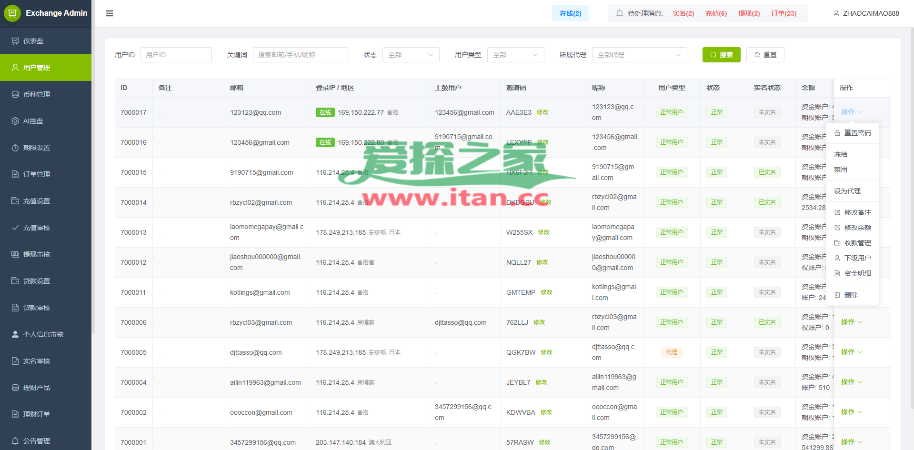This screenshot has height=450, width=914.
Task: Open AI控盘 in sidebar
Action: (x=46, y=121)
